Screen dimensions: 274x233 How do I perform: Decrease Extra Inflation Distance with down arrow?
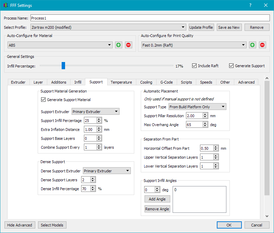99,131
